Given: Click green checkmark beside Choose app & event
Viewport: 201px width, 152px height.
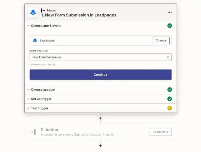Looking at the screenshot, I should click(x=170, y=26).
